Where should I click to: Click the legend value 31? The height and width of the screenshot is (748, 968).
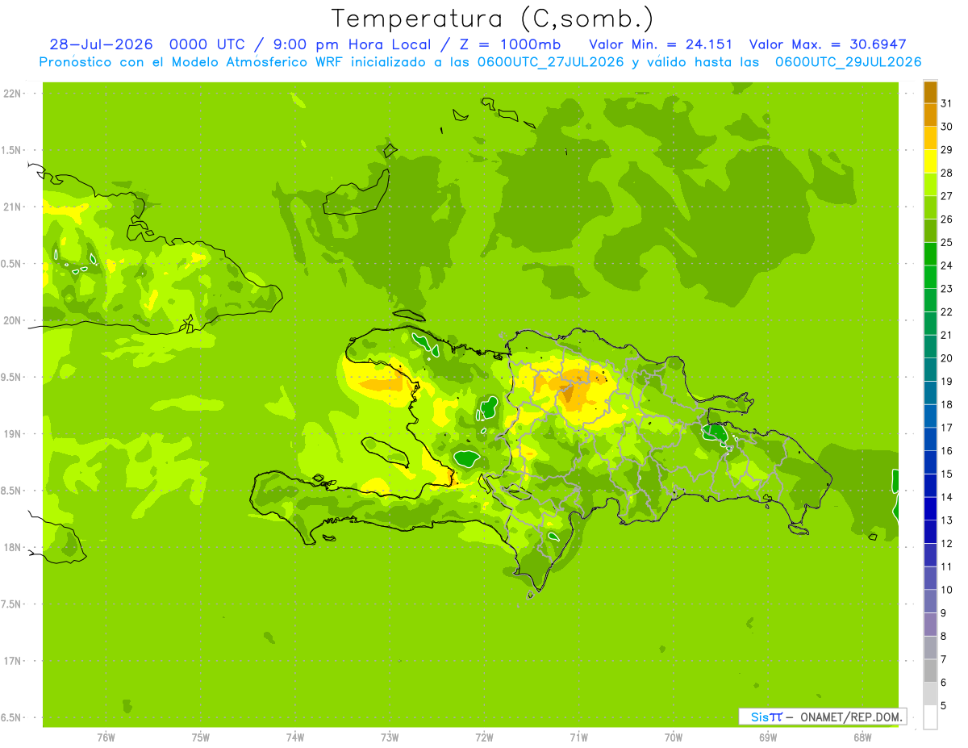[946, 103]
